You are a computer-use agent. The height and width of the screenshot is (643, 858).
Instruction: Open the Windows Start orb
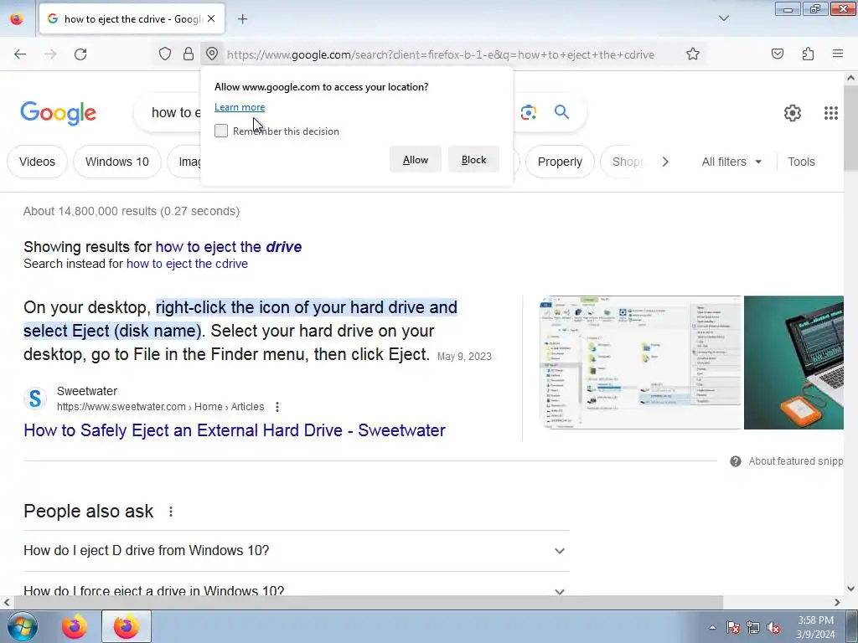click(23, 626)
